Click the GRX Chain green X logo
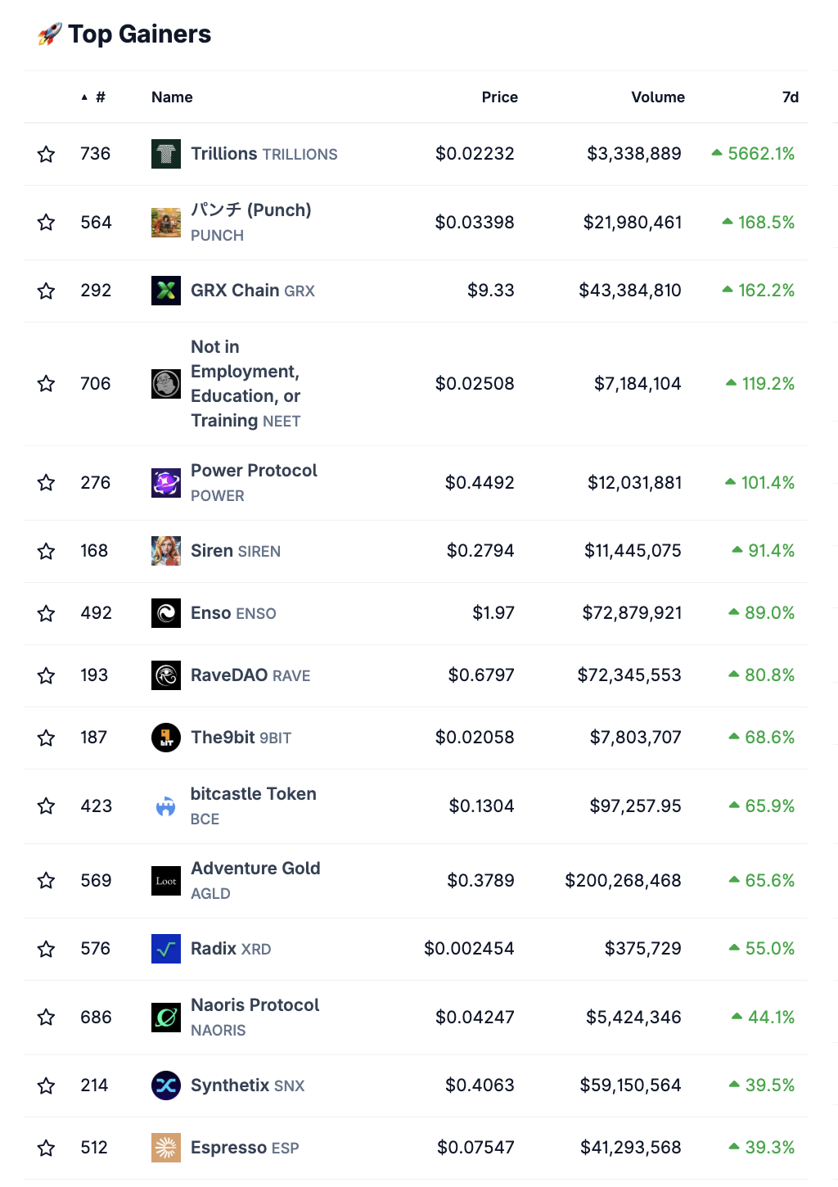Screen dimensions: 838x1187 (166, 291)
